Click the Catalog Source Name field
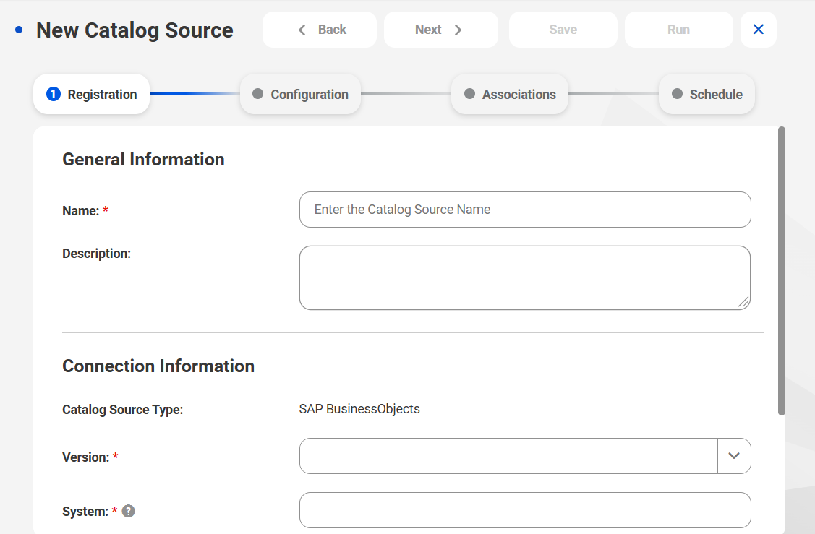Image resolution: width=815 pixels, height=534 pixels. coord(525,210)
